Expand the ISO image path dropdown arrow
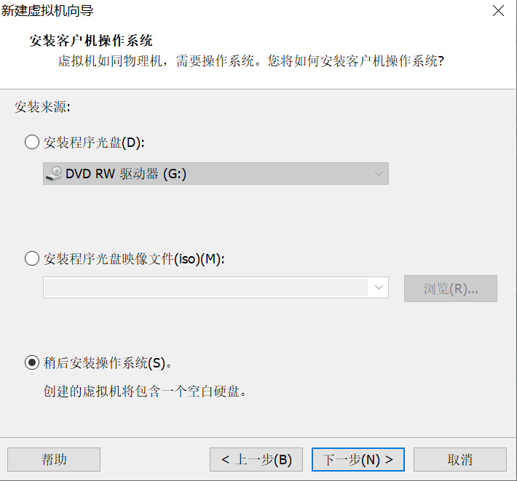This screenshot has width=517, height=481. [379, 287]
